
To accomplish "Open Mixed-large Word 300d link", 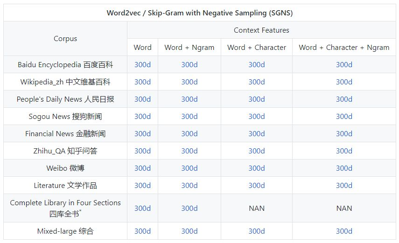I will coord(142,231).
